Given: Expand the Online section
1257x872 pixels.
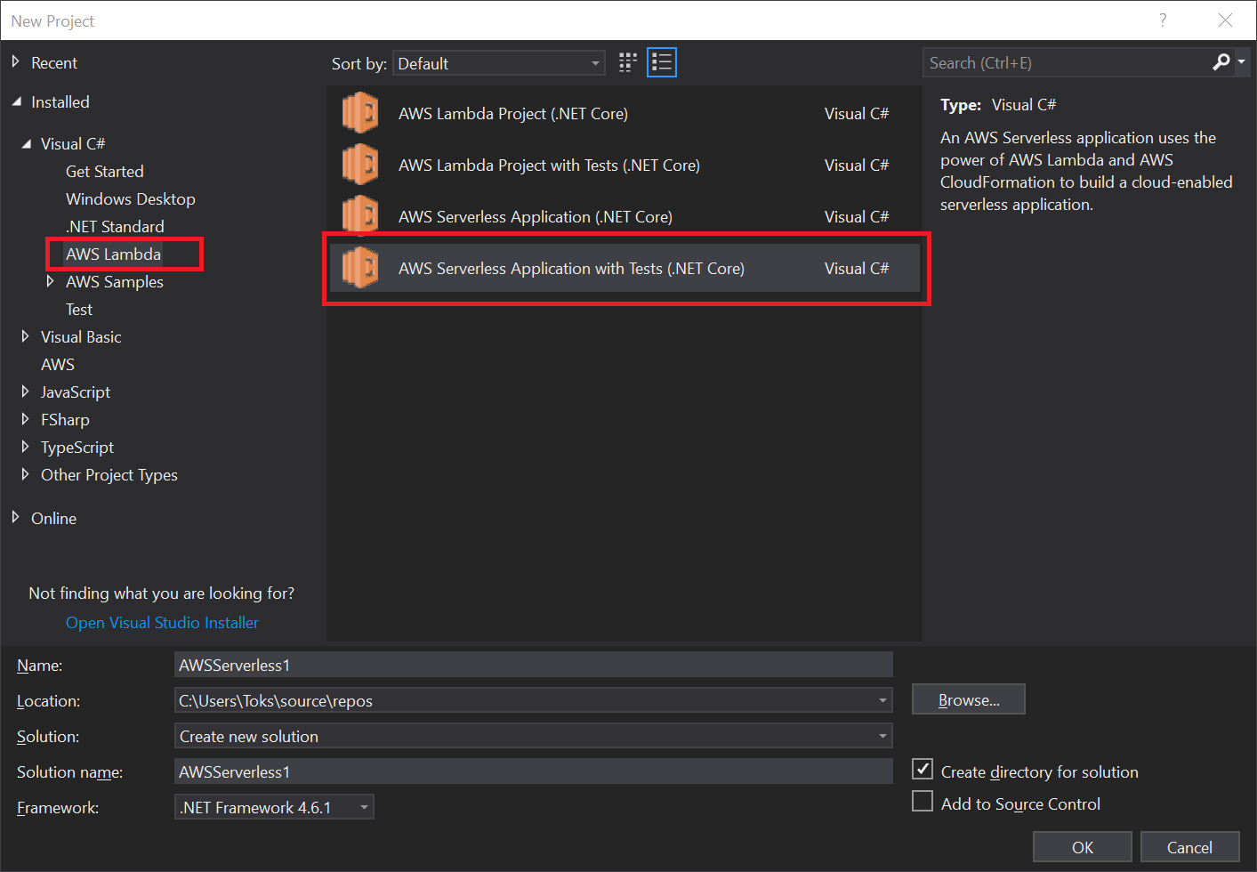Looking at the screenshot, I should (x=15, y=517).
